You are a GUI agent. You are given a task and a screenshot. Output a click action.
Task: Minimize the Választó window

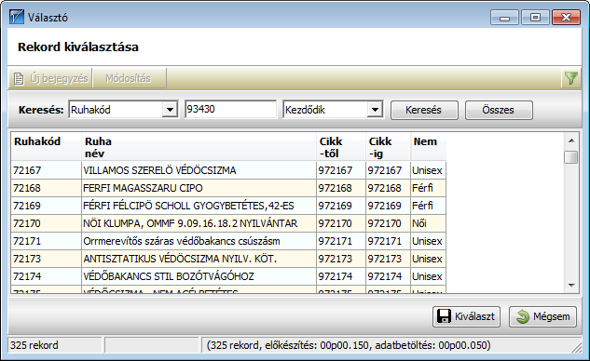click(x=504, y=18)
